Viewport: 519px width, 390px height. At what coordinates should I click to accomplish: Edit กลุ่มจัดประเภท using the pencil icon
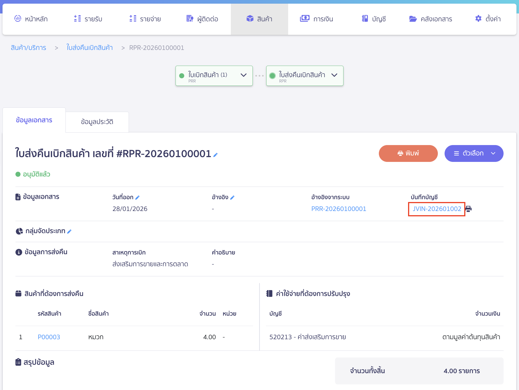coord(69,231)
